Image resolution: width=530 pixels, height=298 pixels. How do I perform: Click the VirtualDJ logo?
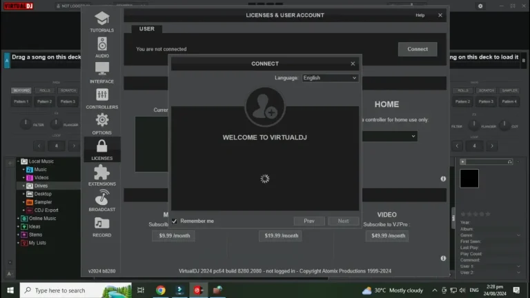(19, 6)
